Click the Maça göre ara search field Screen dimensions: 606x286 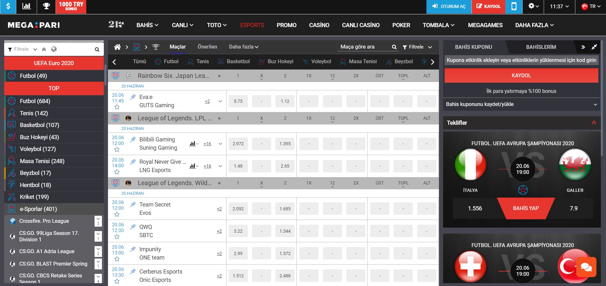[x=365, y=47]
